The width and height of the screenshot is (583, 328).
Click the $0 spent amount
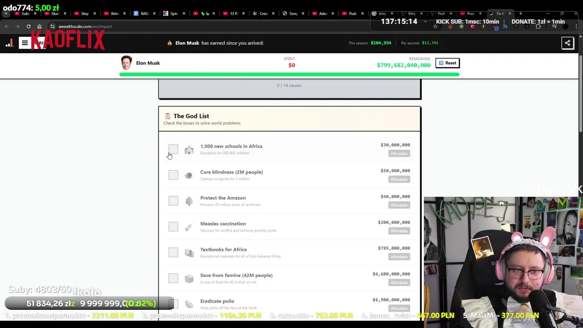291,65
